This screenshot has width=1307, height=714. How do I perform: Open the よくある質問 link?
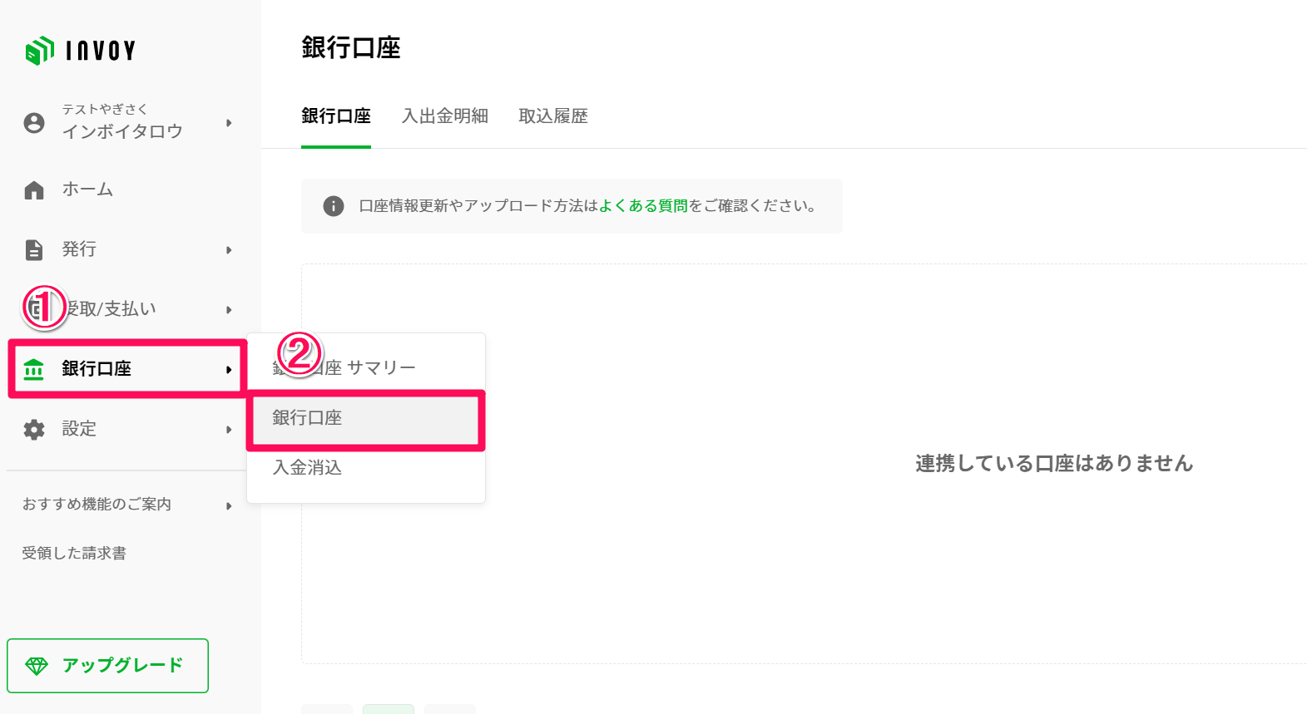(x=644, y=206)
